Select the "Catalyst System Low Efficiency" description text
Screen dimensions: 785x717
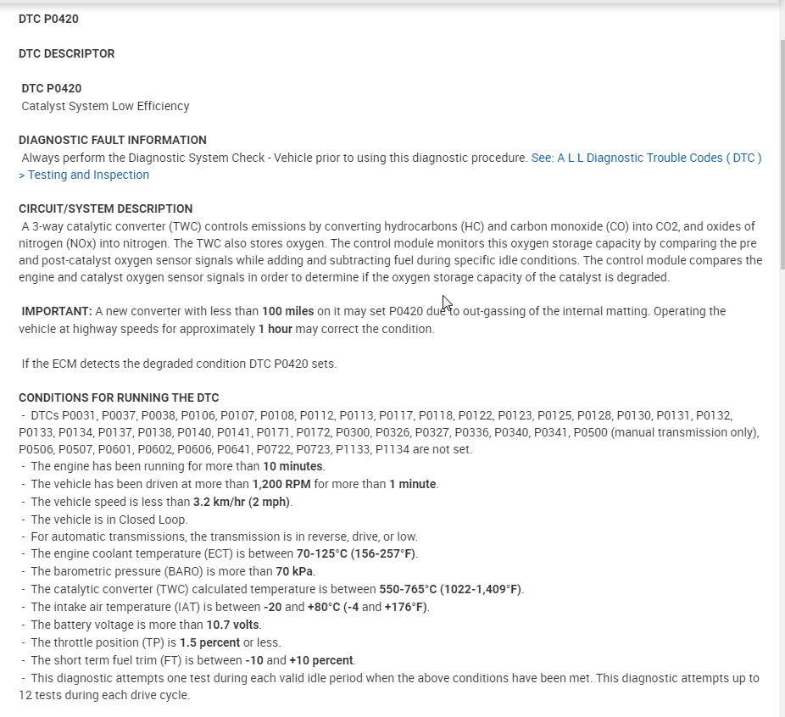click(x=105, y=106)
